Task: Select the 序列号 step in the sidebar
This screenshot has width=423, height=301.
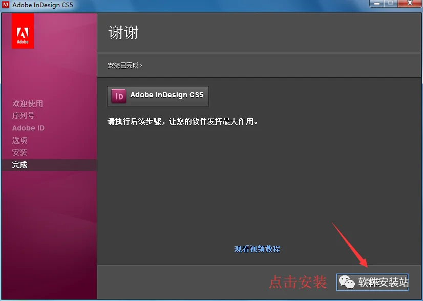Action: (x=23, y=116)
